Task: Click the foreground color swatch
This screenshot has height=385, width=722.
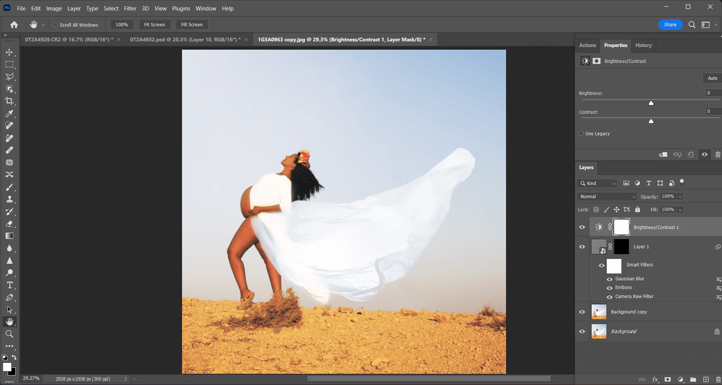Action: 7,367
